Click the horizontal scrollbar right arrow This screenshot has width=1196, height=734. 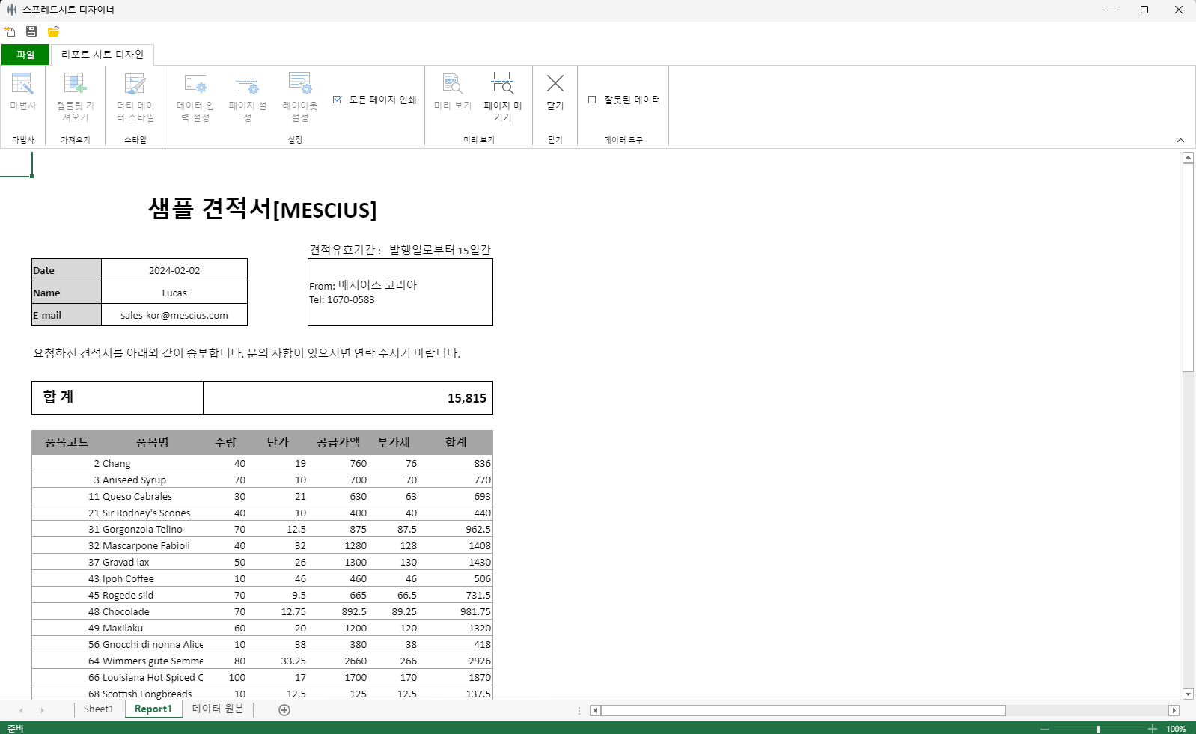pyautogui.click(x=1174, y=710)
